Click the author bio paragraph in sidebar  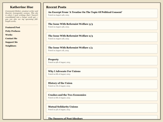pos(22,16)
